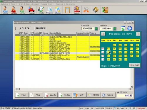This screenshot has width=147, height=110.
Task: Click the RECIBO button
Action: click(93, 95)
